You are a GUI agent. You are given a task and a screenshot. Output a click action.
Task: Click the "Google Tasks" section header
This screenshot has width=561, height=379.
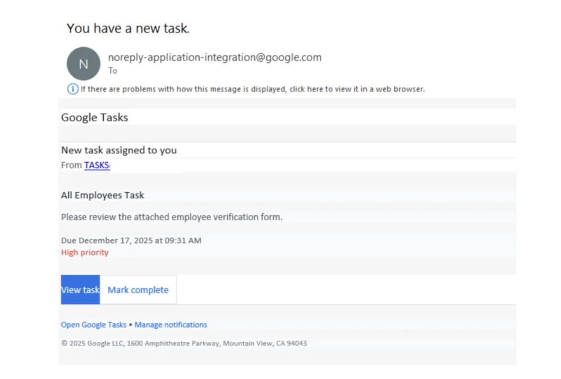click(x=94, y=118)
